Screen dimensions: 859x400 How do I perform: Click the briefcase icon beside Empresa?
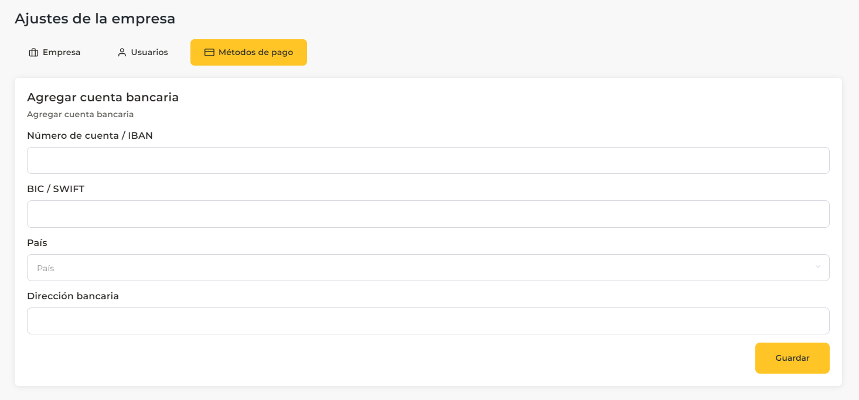click(33, 53)
